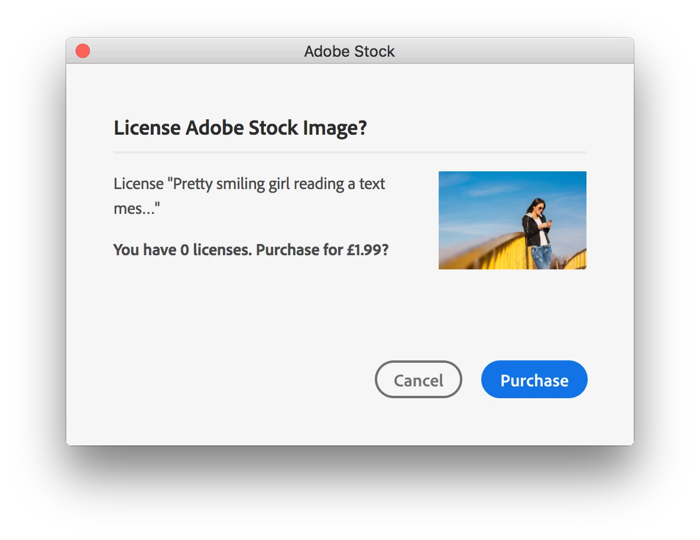Click the 'Pretty smiling girl reading' image title text
700x540 pixels.
point(249,196)
